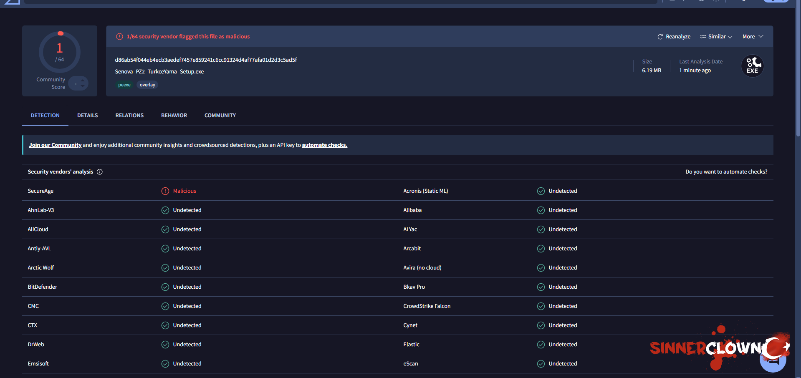Click the check icon in the CrowdStrike Falcon row
Screen dimensions: 801x378
pos(541,306)
